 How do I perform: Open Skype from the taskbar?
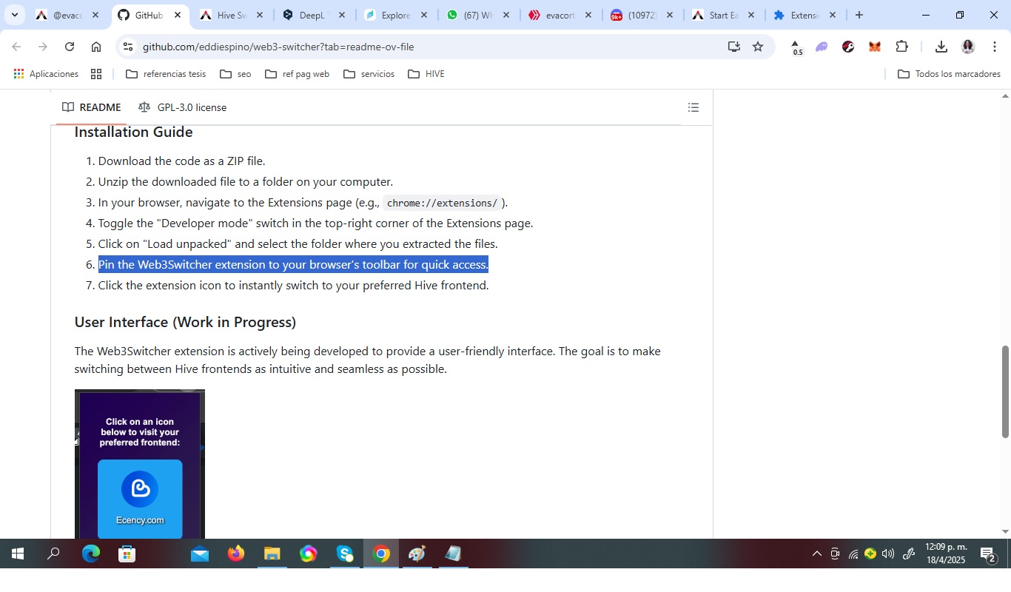coord(345,554)
